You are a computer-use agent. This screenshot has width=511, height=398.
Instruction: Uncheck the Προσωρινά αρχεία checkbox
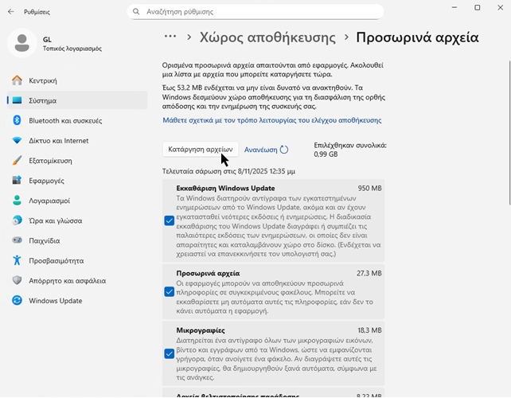pyautogui.click(x=170, y=291)
